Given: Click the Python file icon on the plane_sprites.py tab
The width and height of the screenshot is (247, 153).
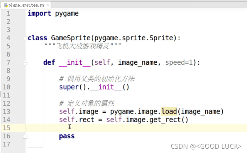Looking at the screenshot, I should pyautogui.click(x=6, y=5).
